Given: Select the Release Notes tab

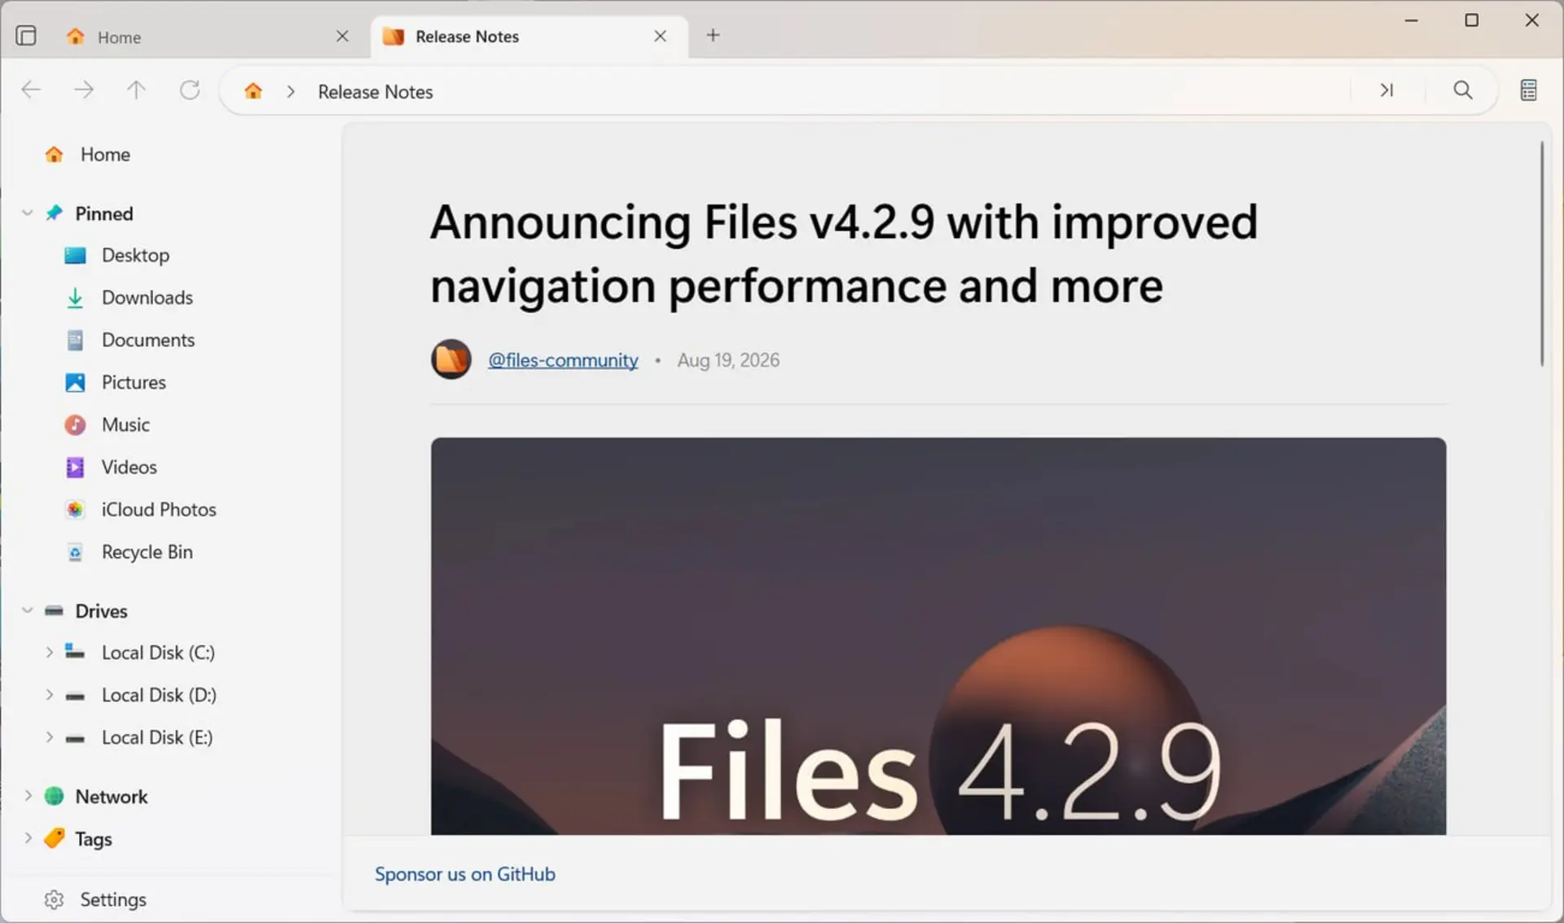Looking at the screenshot, I should coord(529,37).
